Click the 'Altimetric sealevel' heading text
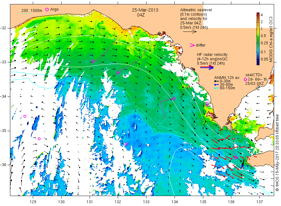This screenshot has height=206, width=281. 196,10
